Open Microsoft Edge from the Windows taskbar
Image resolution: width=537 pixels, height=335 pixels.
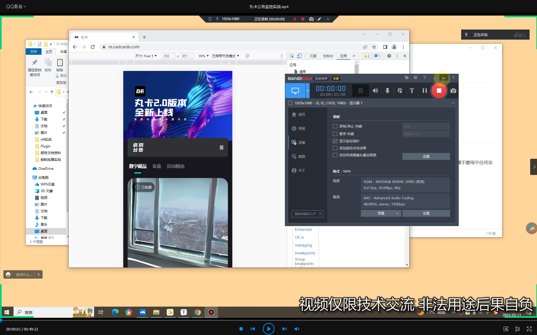click(x=115, y=312)
